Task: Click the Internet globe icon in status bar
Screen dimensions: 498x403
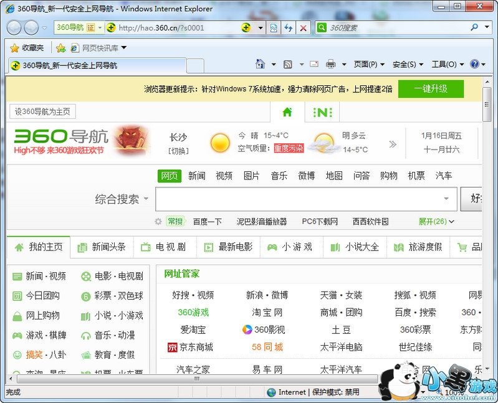Action: [271, 392]
